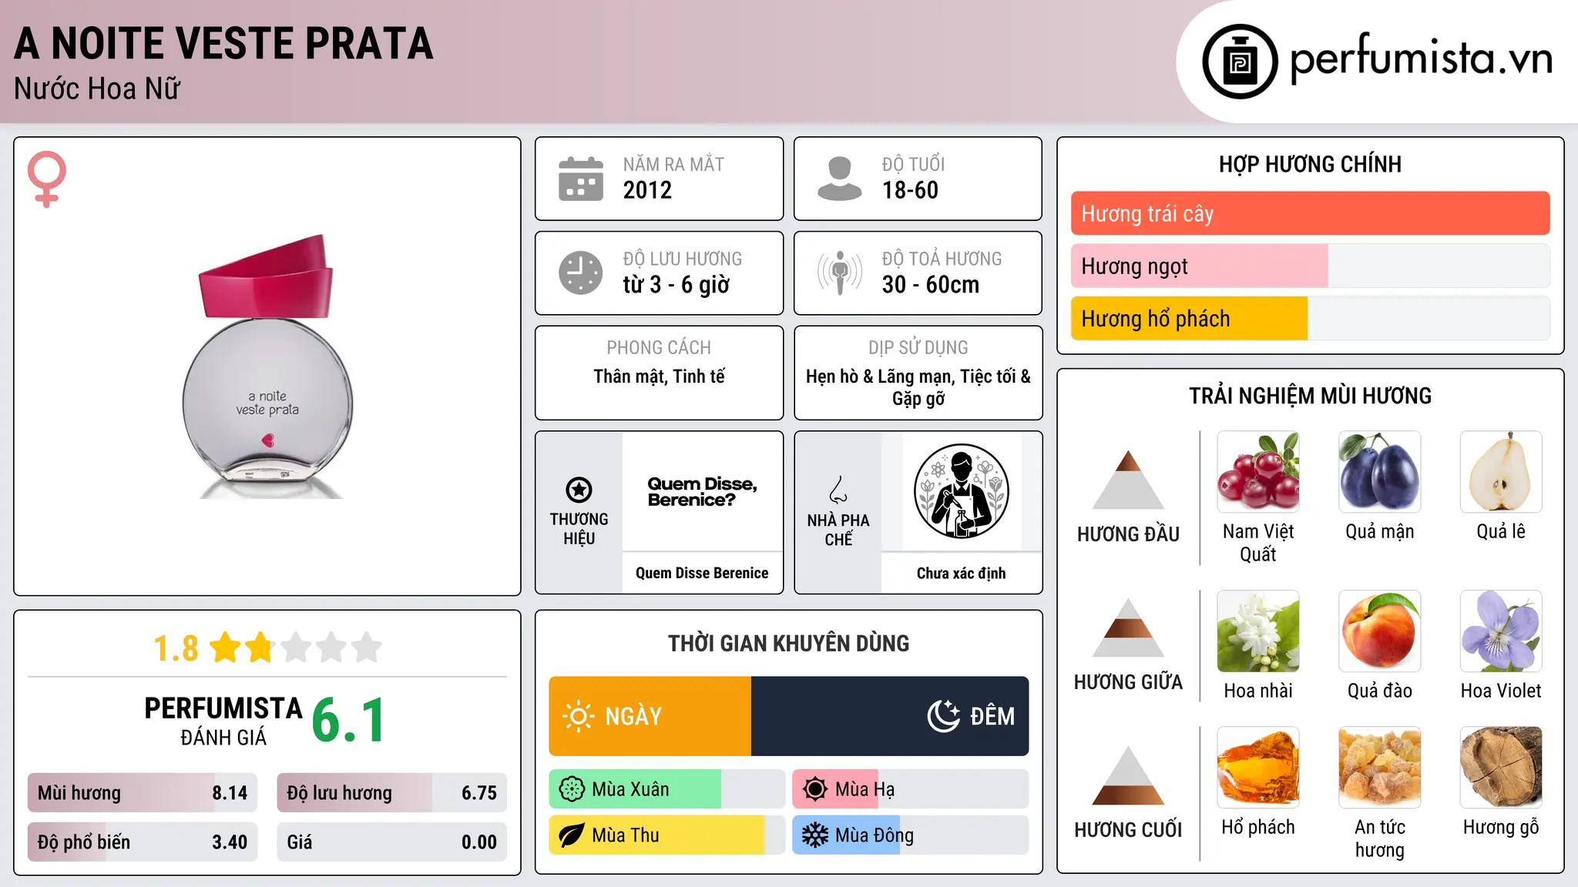Click the HỢP HƯƠNG CHÍNH heading
1578x887 pixels.
click(1310, 164)
